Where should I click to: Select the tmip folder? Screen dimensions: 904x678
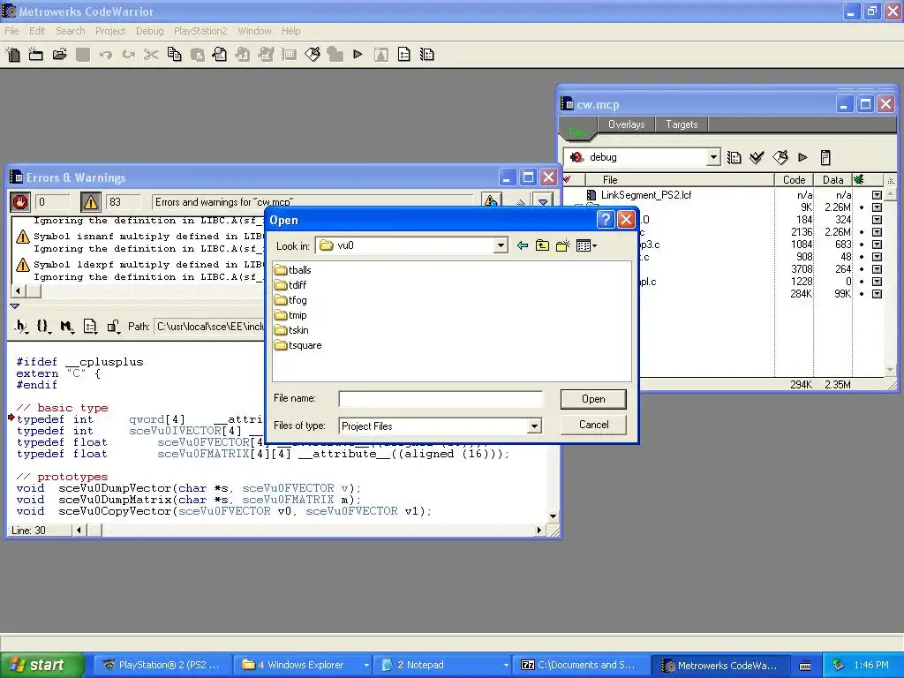pos(290,315)
